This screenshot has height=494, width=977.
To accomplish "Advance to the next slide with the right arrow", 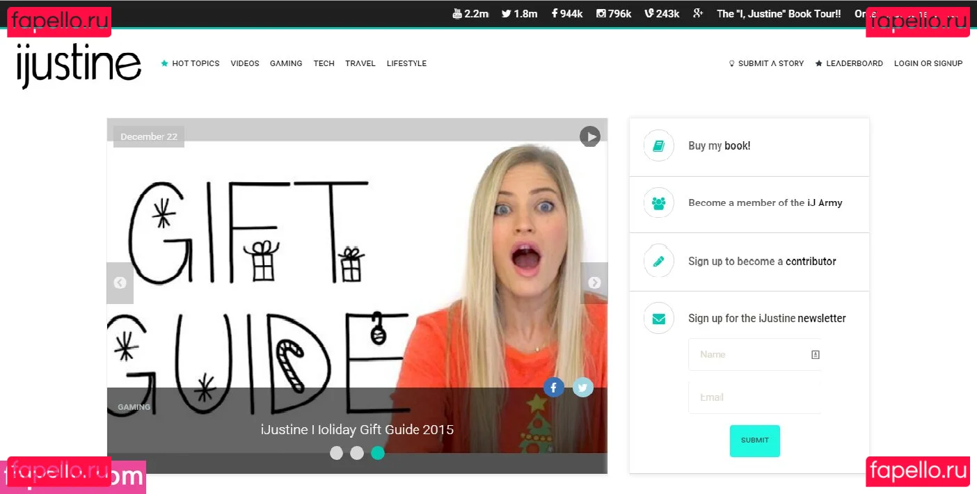I will pos(594,282).
